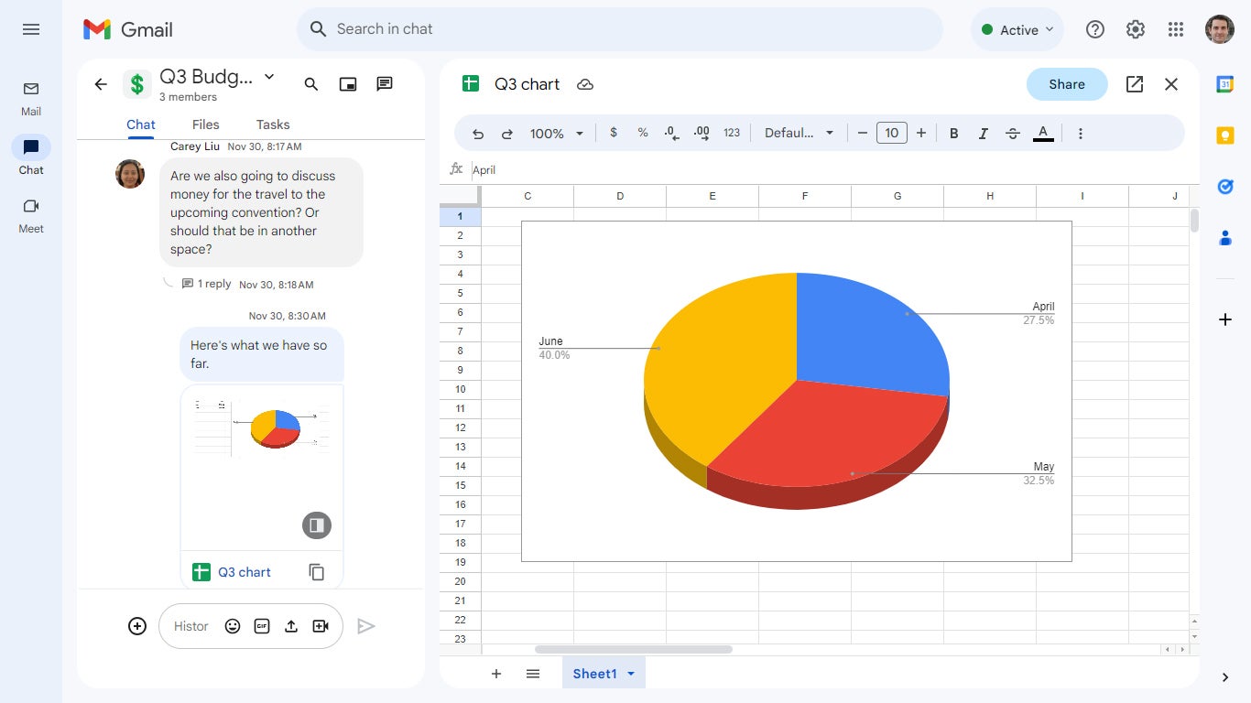This screenshot has height=703, width=1251.
Task: Upload a file to the chat
Action: (x=291, y=626)
